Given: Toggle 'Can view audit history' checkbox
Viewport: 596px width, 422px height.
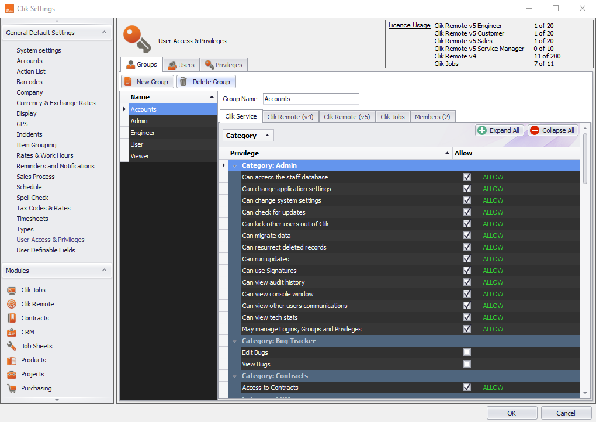Looking at the screenshot, I should pos(467,282).
